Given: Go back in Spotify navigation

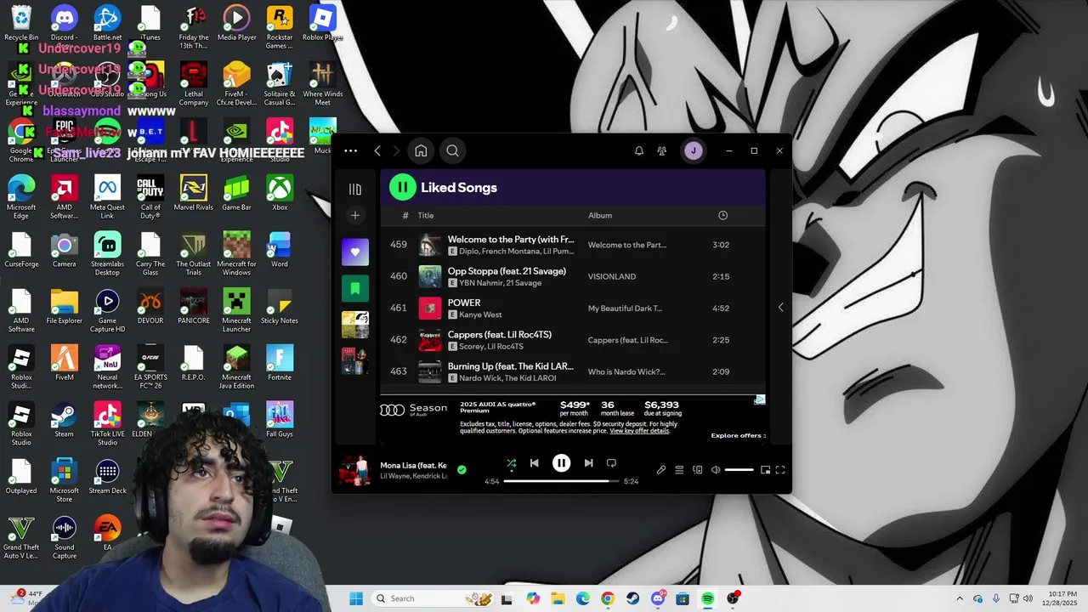Looking at the screenshot, I should coord(377,151).
